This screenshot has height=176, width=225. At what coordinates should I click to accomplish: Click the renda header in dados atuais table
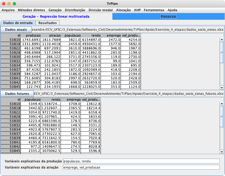pyautogui.click(x=91, y=36)
